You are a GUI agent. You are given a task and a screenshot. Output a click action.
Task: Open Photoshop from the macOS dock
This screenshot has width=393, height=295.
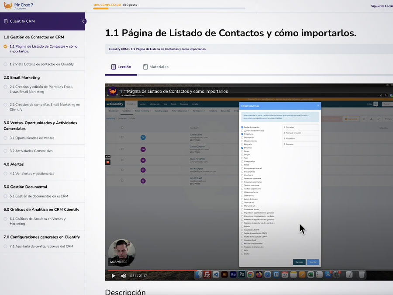(x=241, y=275)
